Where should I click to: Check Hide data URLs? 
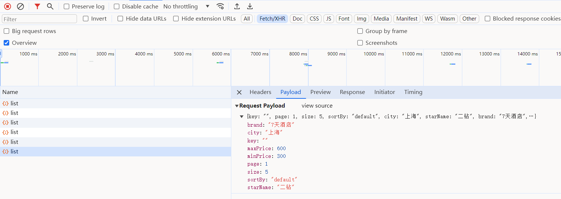120,19
